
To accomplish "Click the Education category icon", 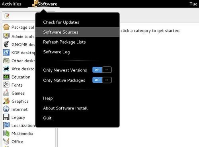I will click(x=6, y=77).
